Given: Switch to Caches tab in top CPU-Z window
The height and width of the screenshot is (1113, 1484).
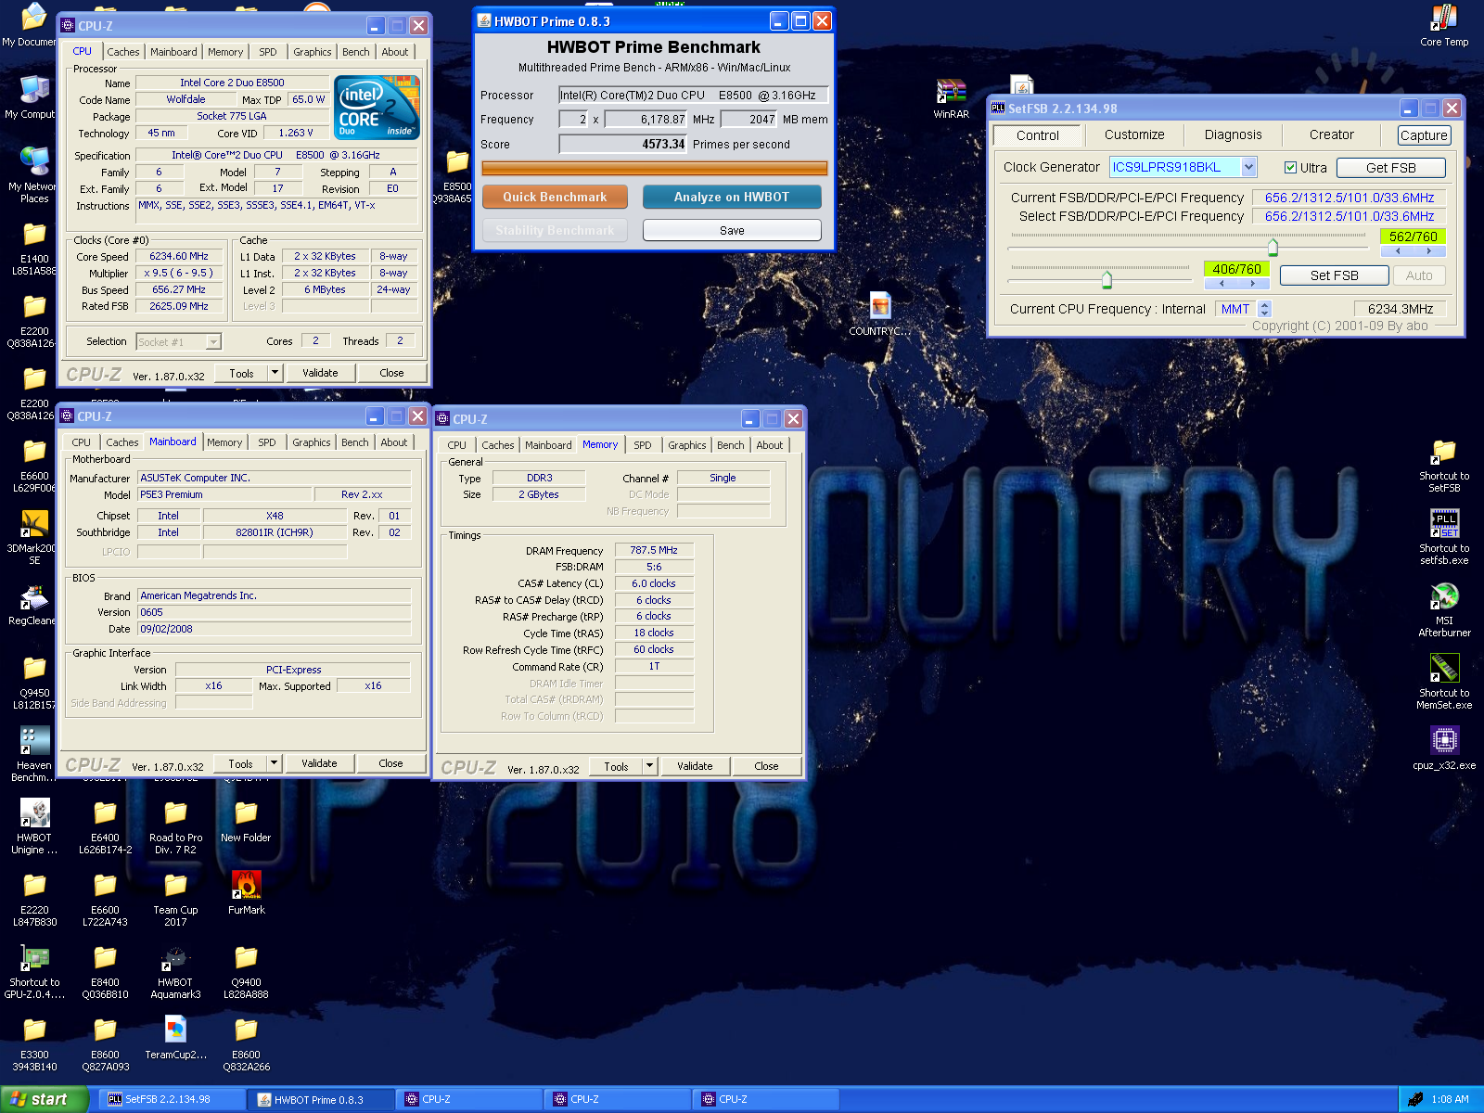Looking at the screenshot, I should 123,52.
